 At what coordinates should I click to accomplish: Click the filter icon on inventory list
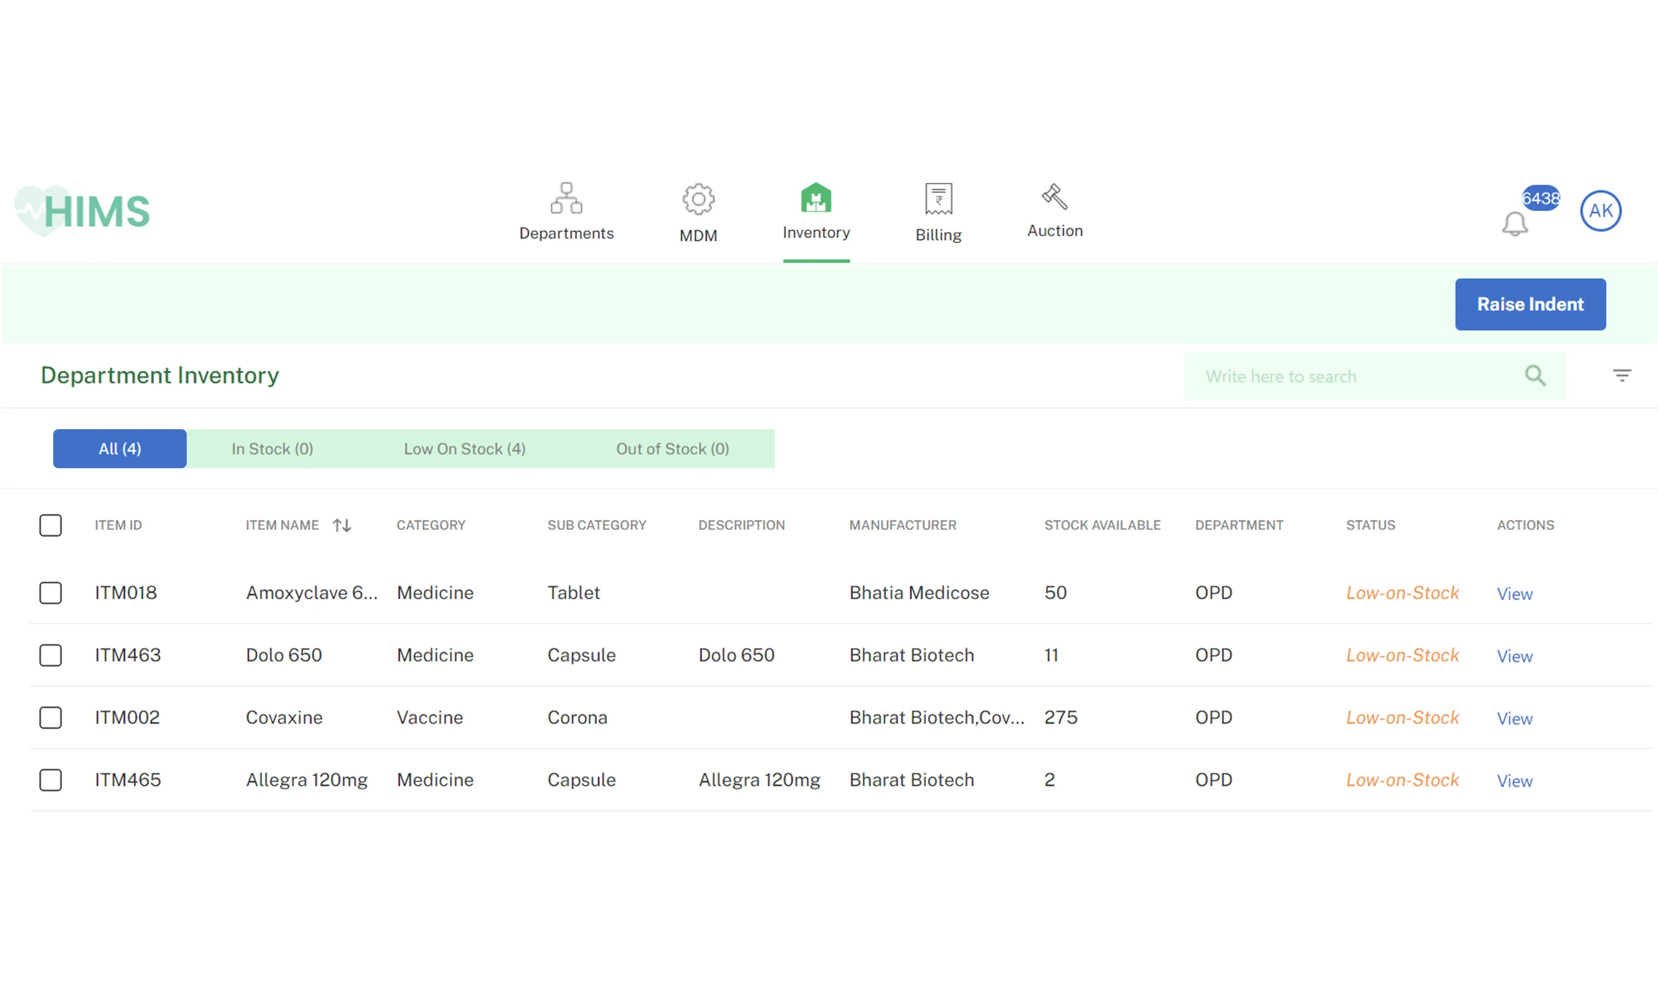pos(1622,376)
